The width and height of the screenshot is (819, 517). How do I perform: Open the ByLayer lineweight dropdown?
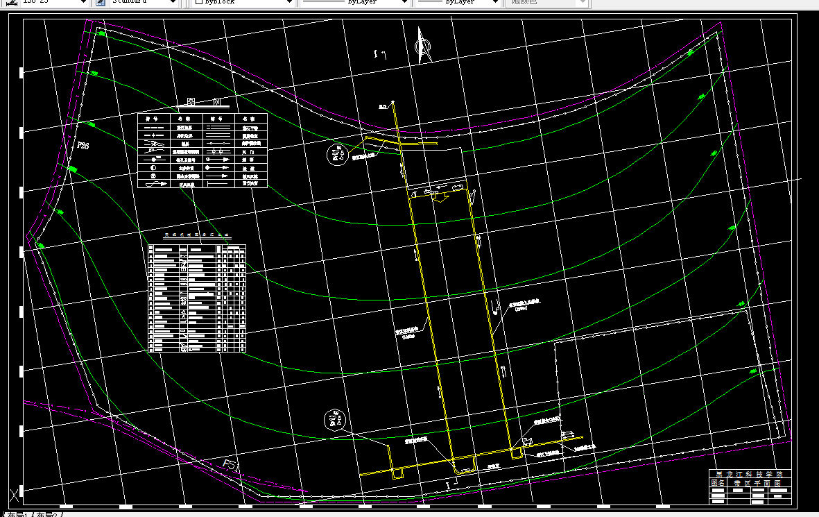458,2
